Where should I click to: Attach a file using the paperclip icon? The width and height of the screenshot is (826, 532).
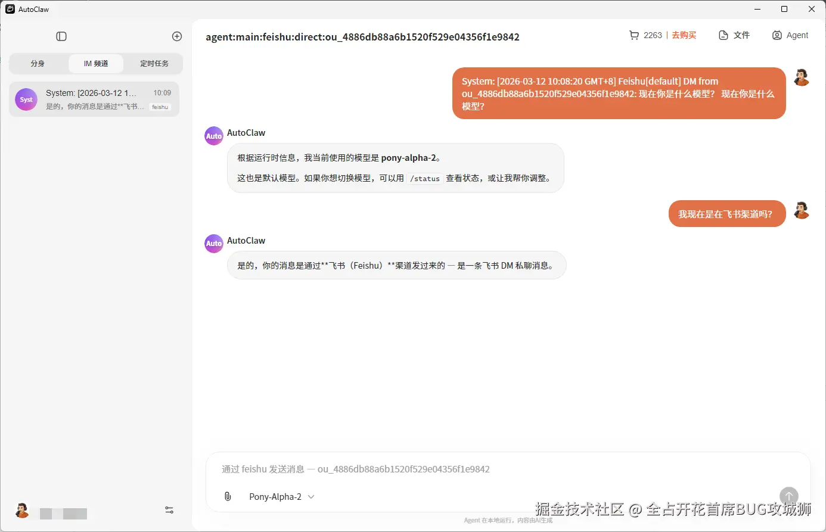pyautogui.click(x=227, y=496)
